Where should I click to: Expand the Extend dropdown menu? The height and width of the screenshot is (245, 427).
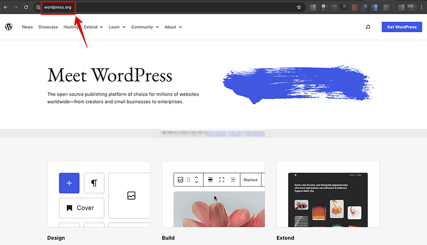point(94,27)
